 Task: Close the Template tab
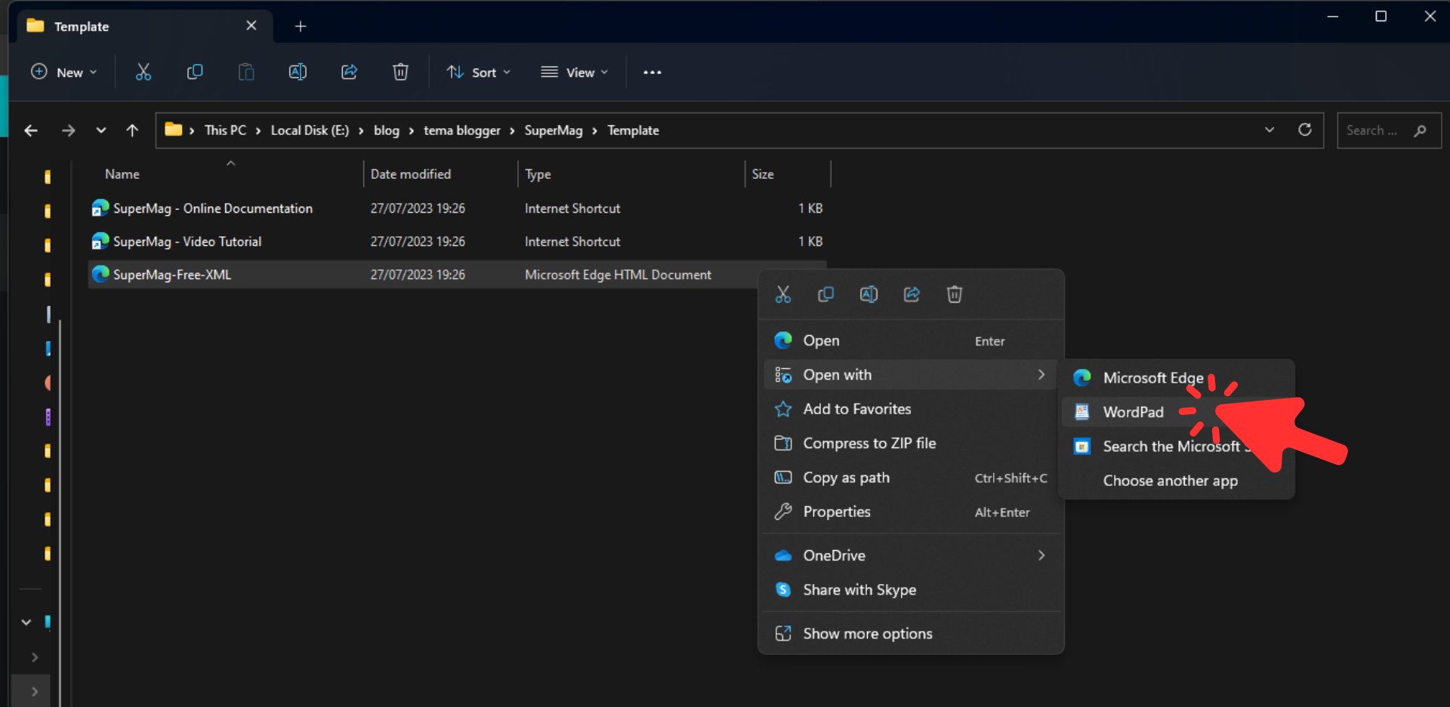pos(251,26)
